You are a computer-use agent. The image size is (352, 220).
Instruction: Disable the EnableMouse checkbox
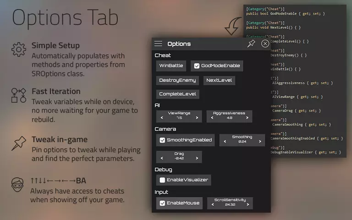coord(162,203)
